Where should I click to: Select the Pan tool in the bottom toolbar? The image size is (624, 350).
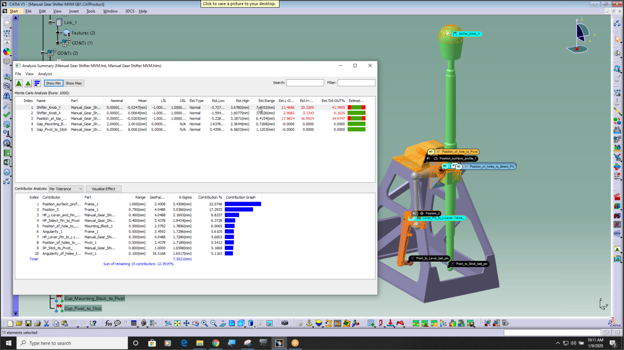coord(186,323)
